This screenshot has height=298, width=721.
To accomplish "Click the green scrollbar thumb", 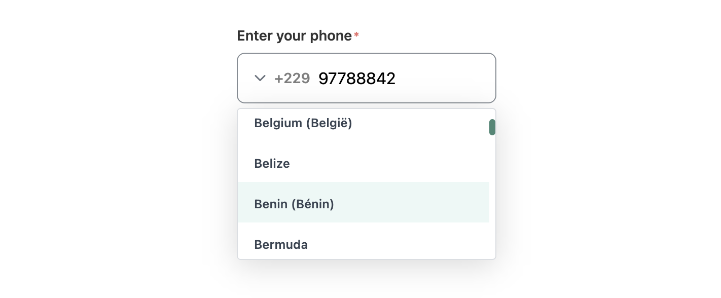I will click(x=492, y=127).
